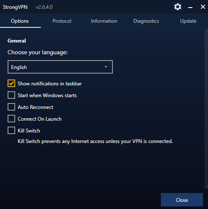Turn on the Kill Switch checkbox
208x209 pixels.
[x=11, y=130]
